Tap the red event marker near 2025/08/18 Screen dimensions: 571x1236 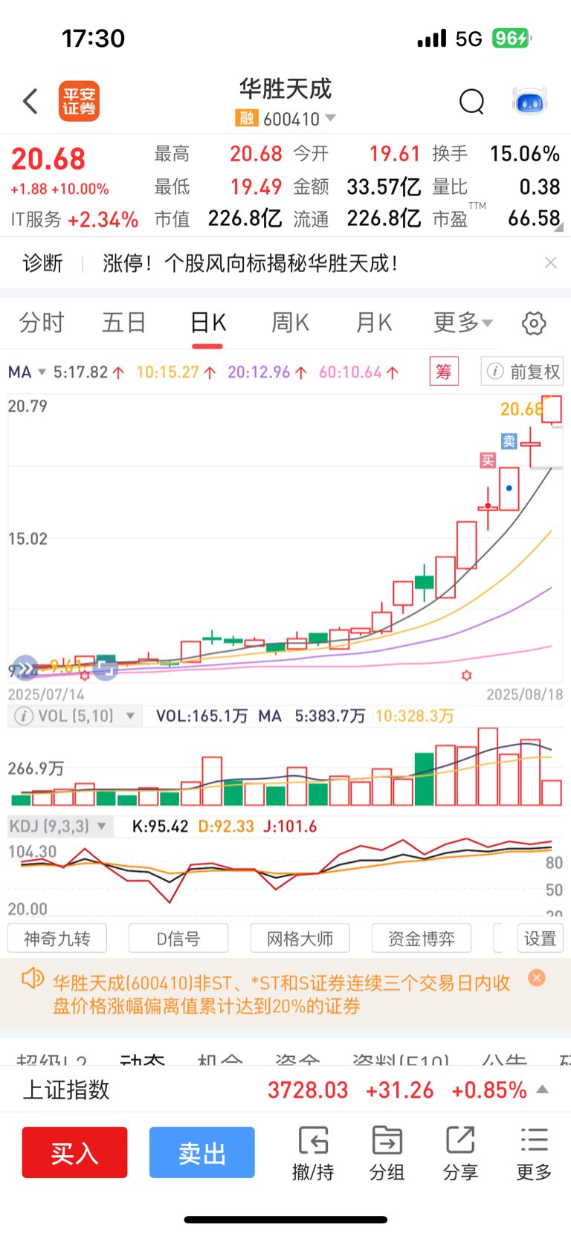(x=467, y=675)
